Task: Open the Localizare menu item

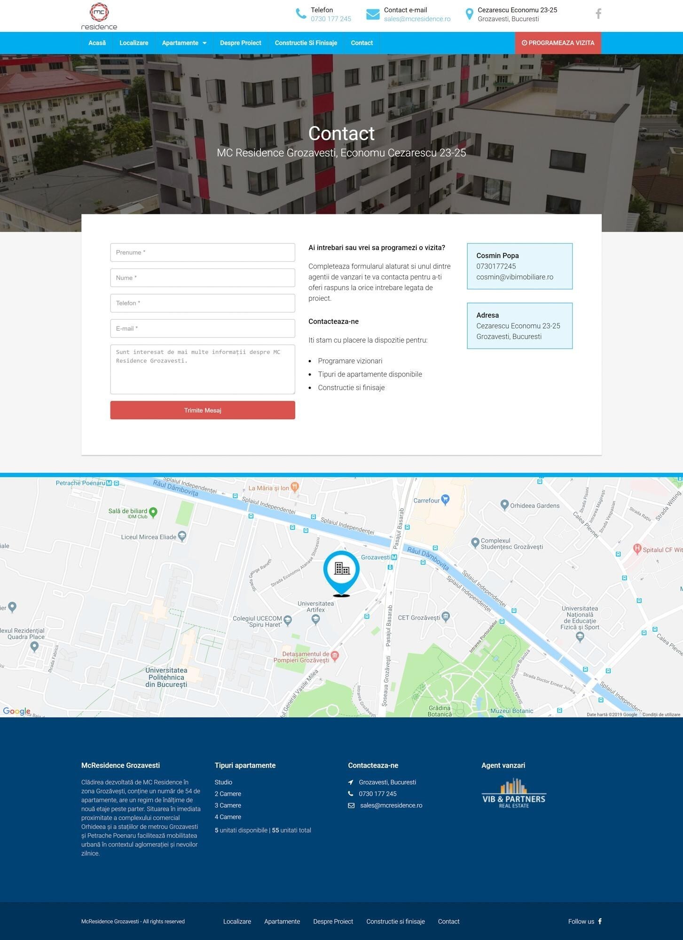Action: (x=134, y=43)
